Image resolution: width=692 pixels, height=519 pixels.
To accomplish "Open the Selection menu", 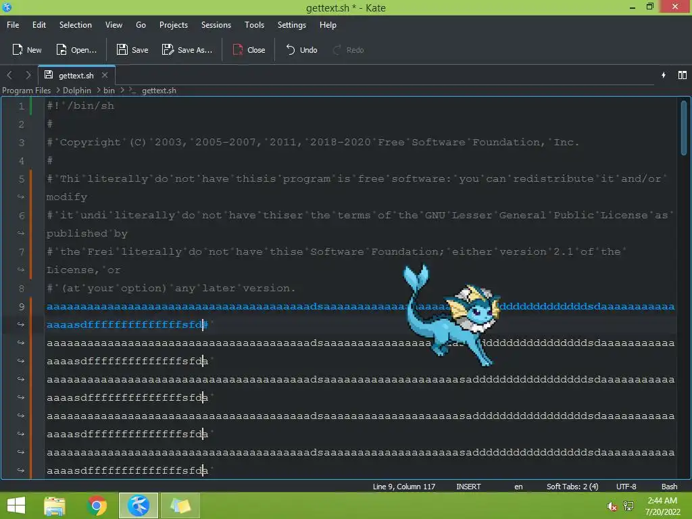I will tap(76, 25).
